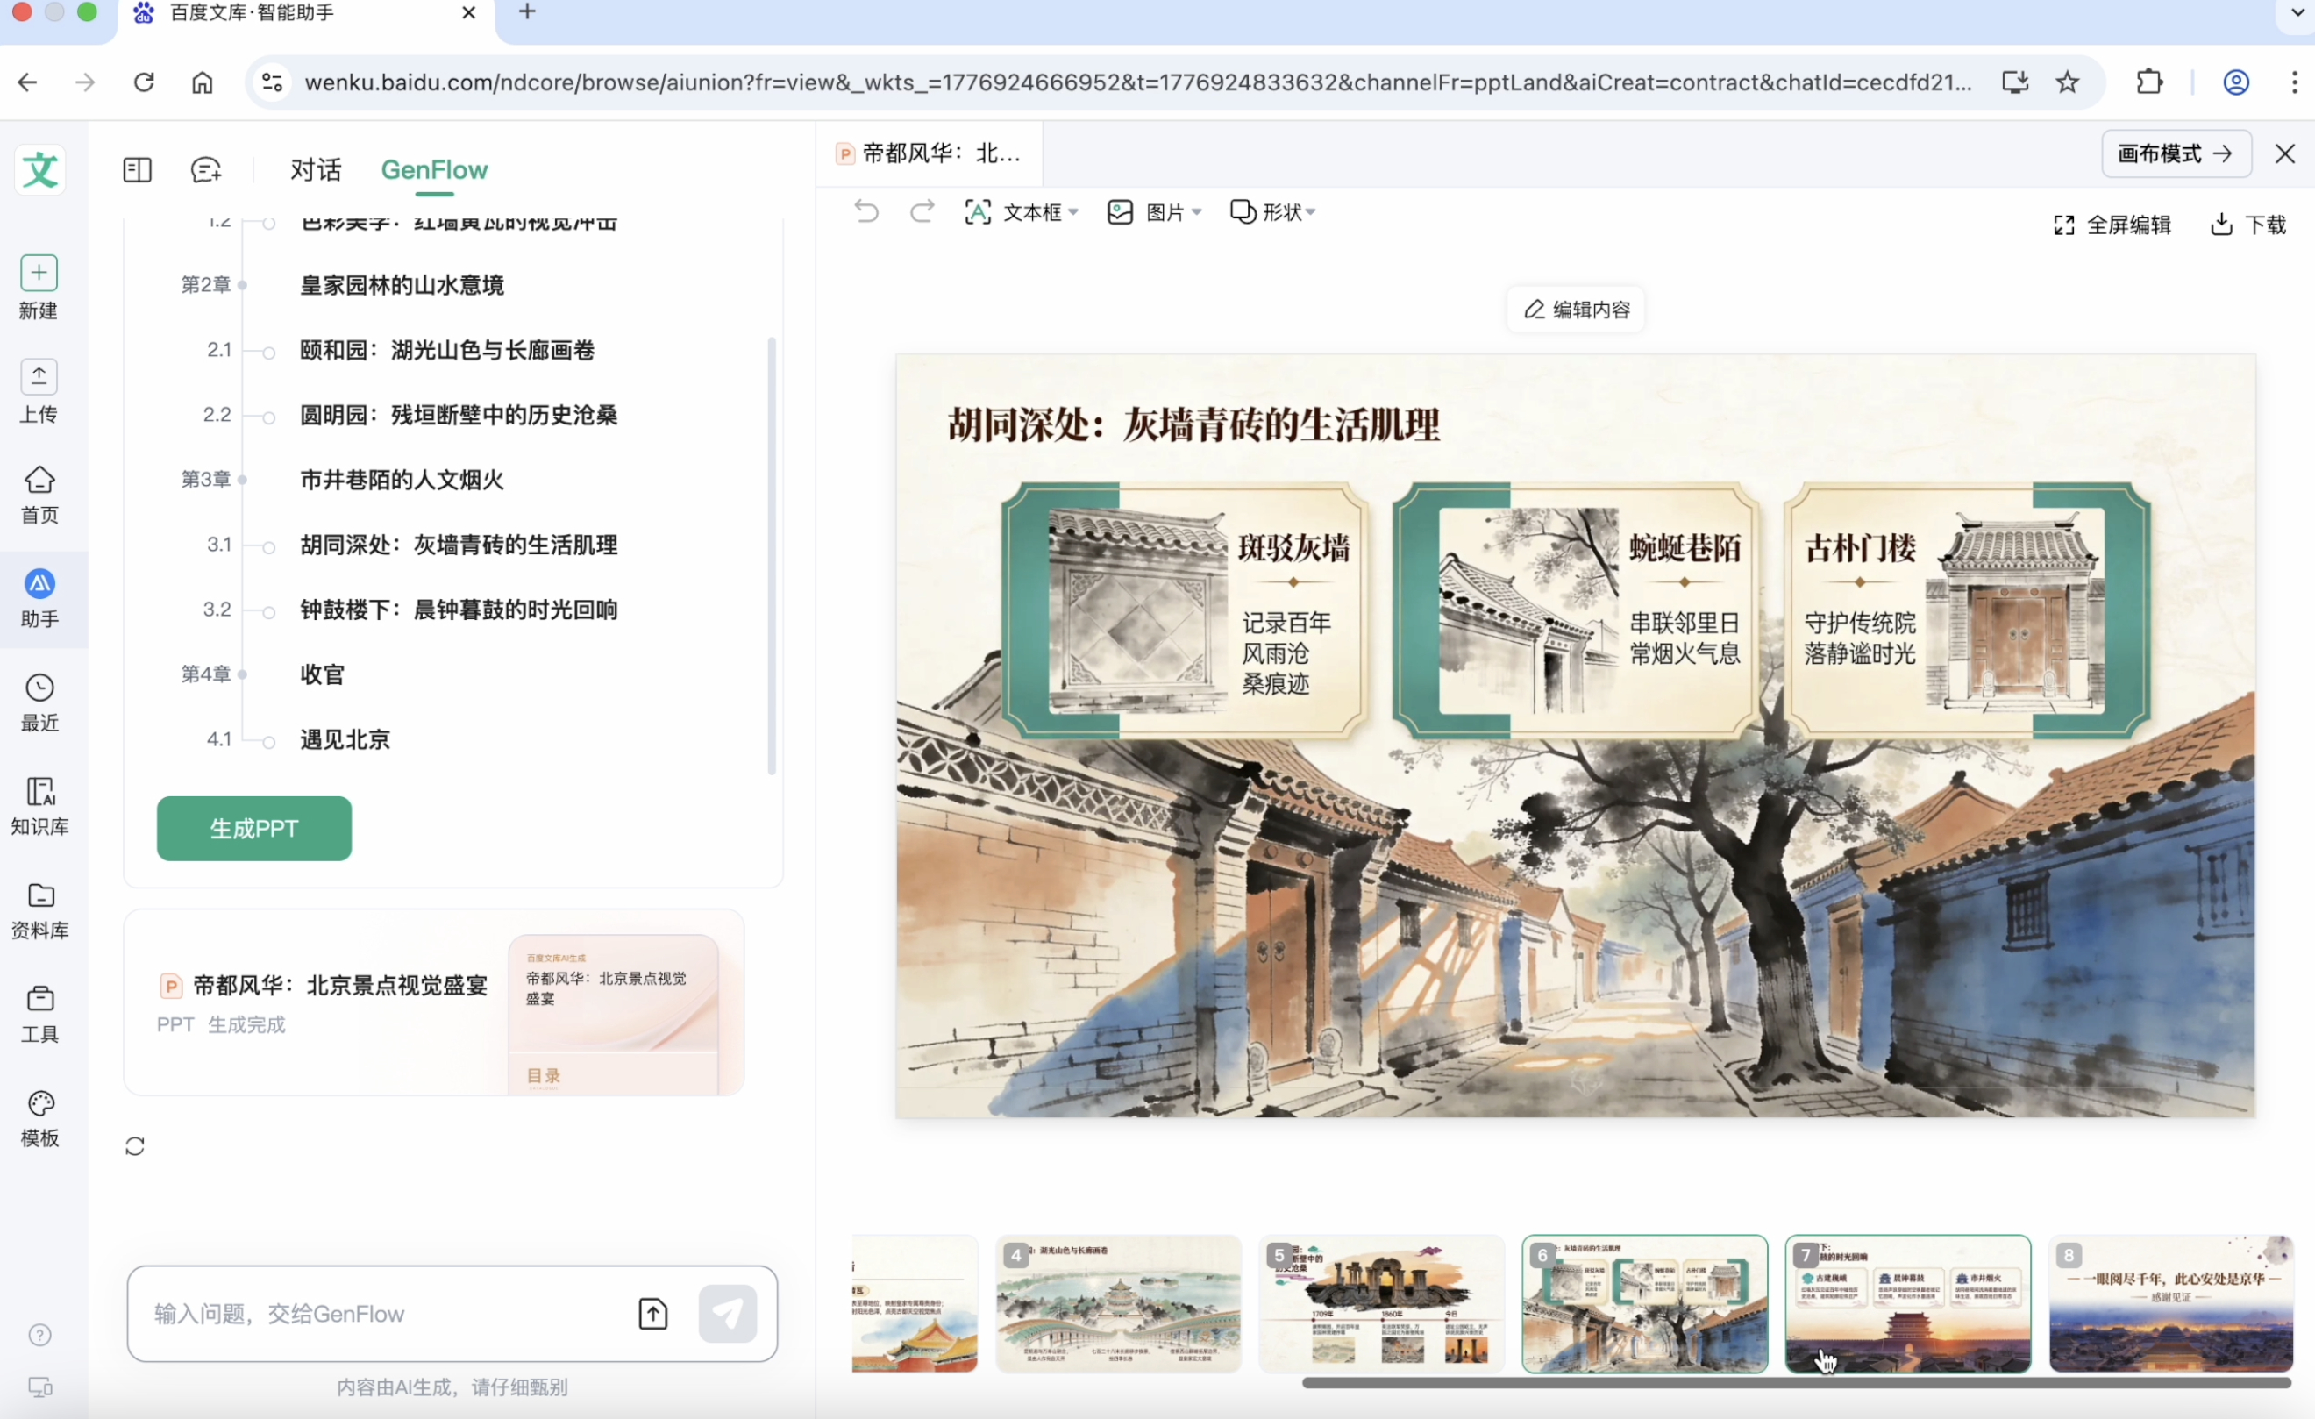Open the Knowledge Base (知识库) icon
This screenshot has height=1419, width=2315.
pos(39,792)
